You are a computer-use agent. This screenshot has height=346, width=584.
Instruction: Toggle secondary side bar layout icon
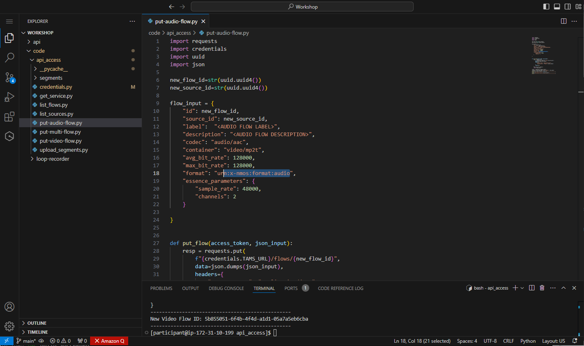(x=568, y=7)
